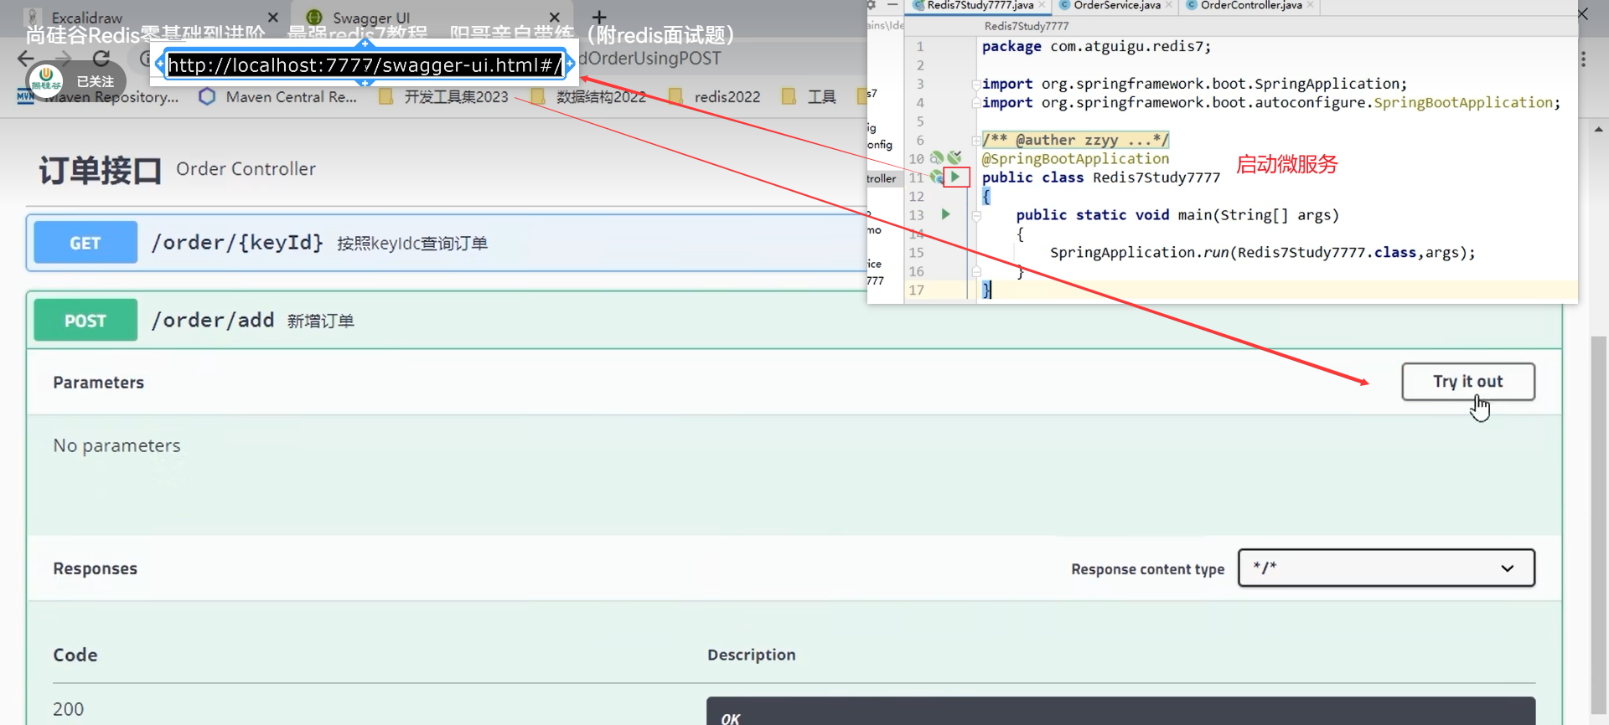This screenshot has height=725, width=1609.
Task: Close the OrderService.java editor tab
Action: click(1169, 5)
